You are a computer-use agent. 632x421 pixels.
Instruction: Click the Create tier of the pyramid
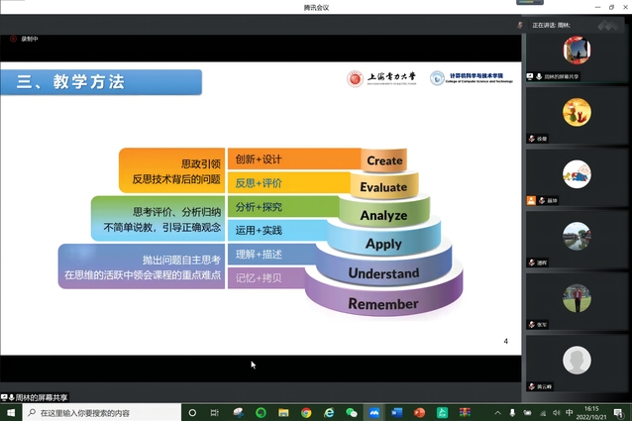click(x=384, y=160)
